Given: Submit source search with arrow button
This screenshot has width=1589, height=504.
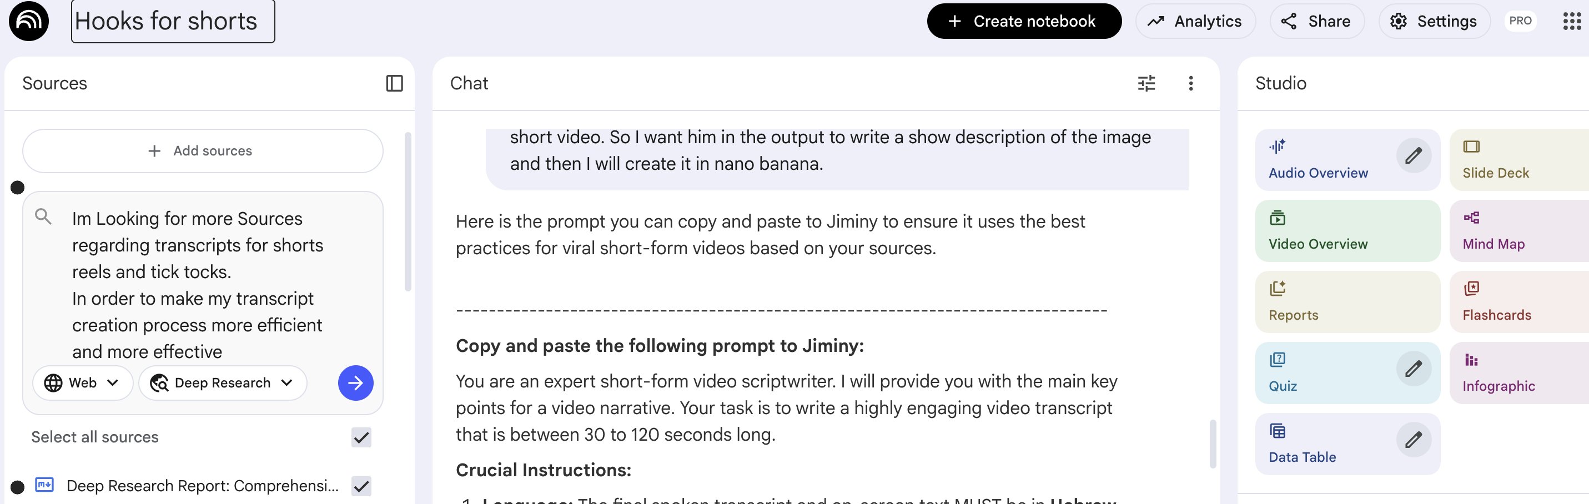Looking at the screenshot, I should coord(355,383).
